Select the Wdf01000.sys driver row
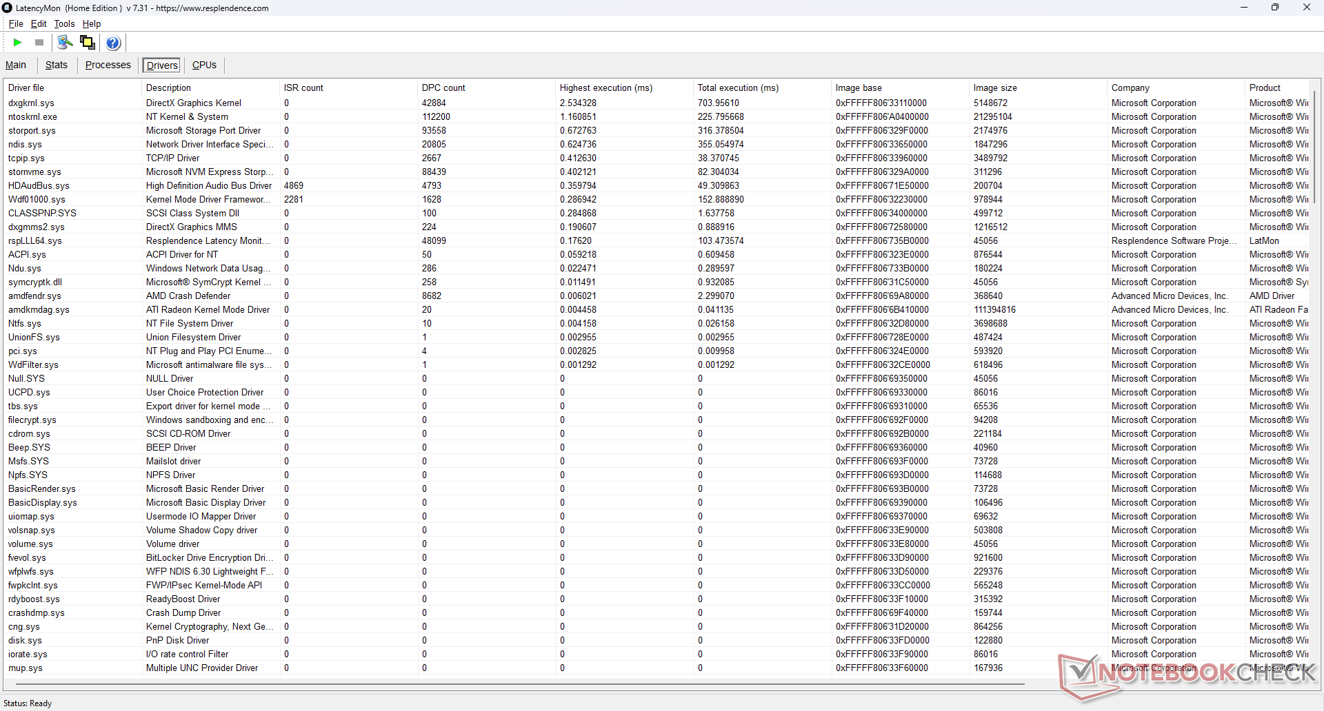The image size is (1324, 711). 656,199
